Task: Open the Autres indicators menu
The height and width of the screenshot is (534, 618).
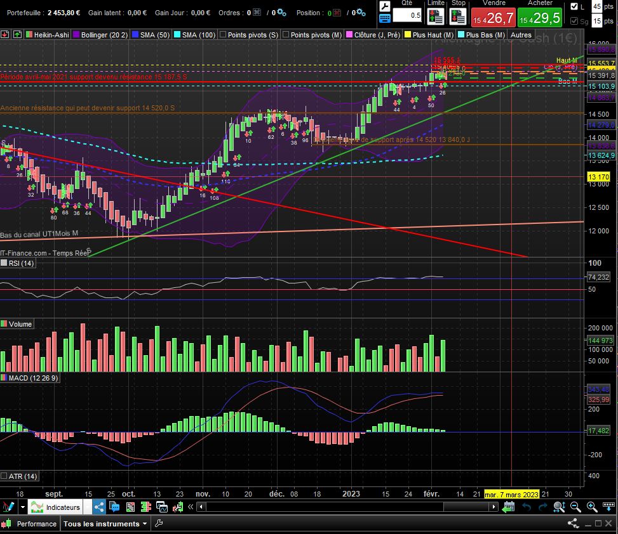Action: (x=521, y=35)
